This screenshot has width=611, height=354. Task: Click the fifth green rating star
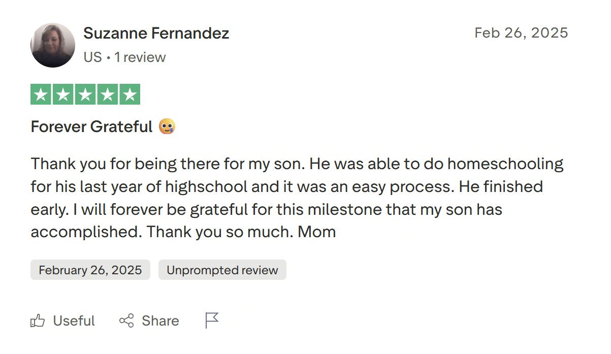130,94
